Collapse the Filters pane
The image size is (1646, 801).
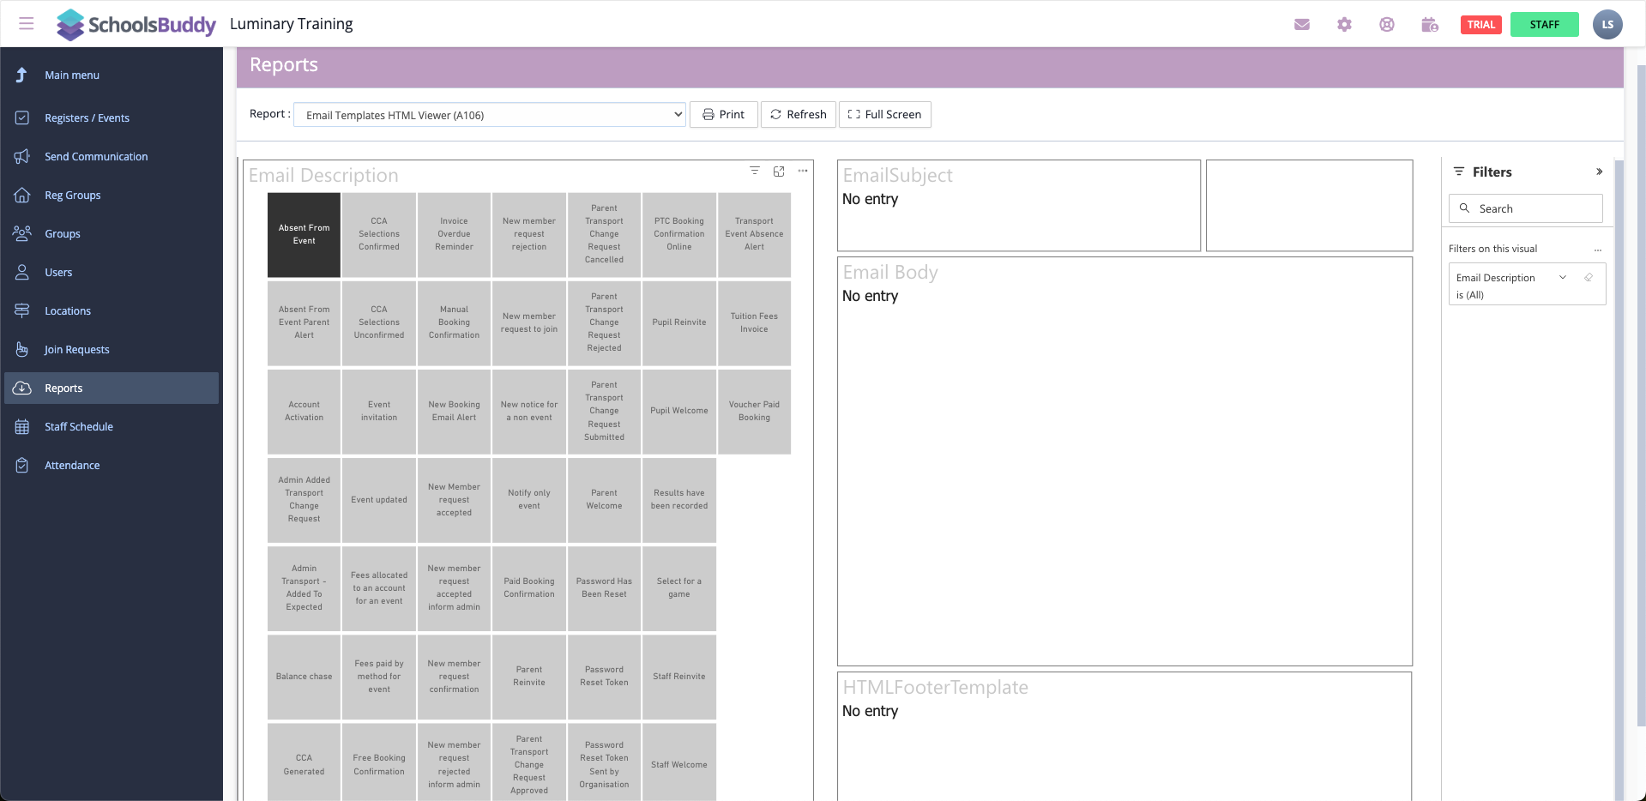1599,172
